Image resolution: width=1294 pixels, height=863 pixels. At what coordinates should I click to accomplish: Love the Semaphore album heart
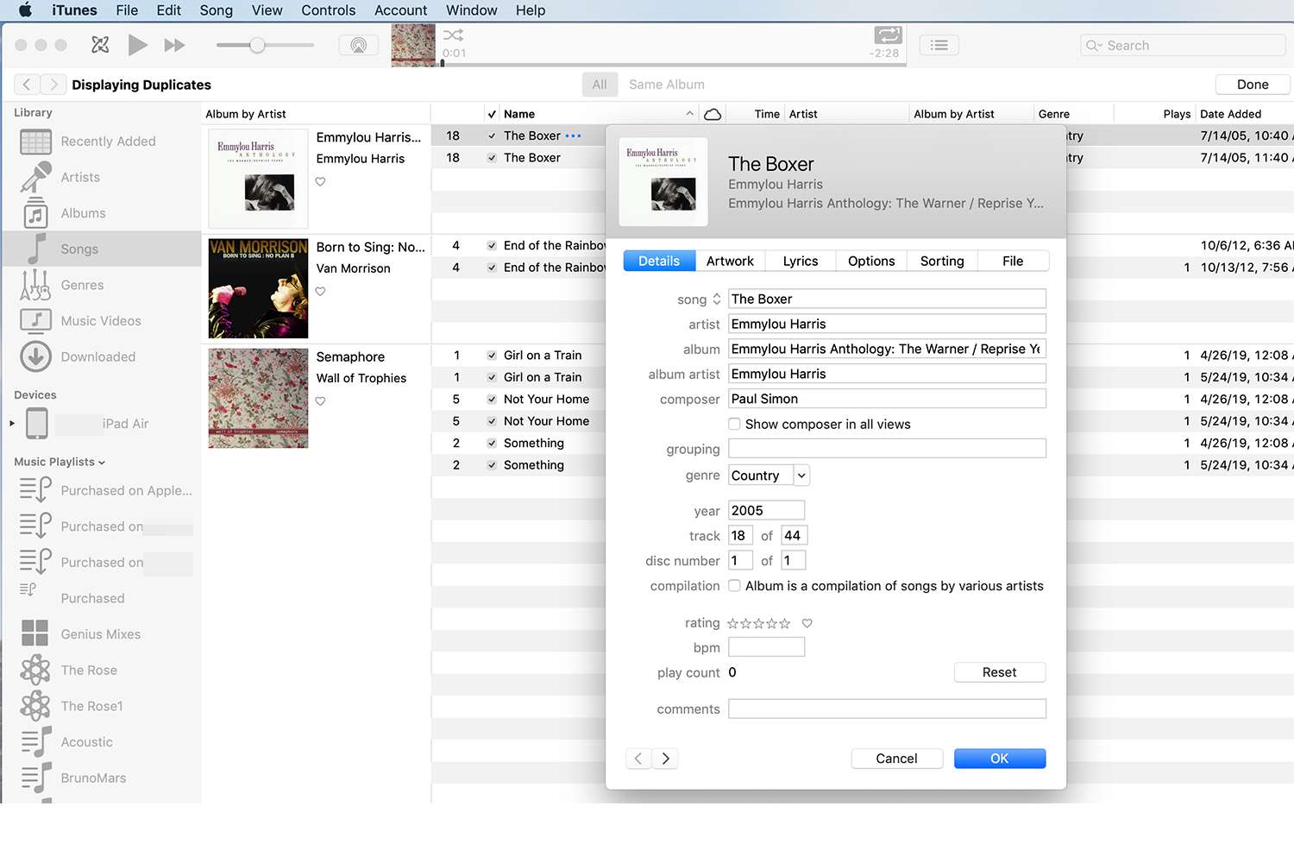320,401
